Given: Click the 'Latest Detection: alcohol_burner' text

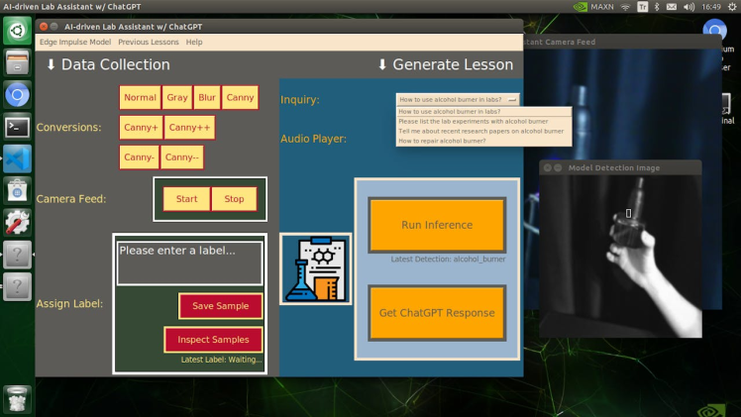Looking at the screenshot, I should click(448, 259).
